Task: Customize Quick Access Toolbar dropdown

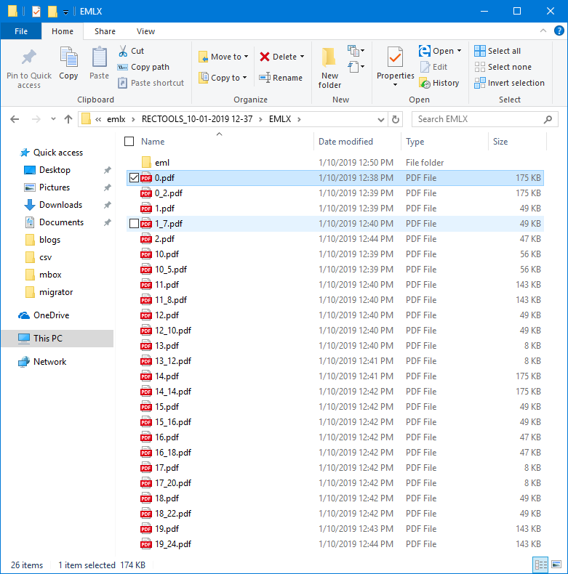Action: tap(65, 12)
